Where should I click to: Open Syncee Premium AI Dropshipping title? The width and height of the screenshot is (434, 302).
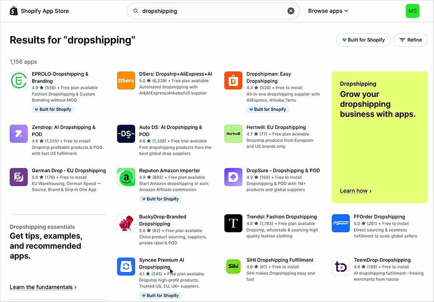(161, 263)
